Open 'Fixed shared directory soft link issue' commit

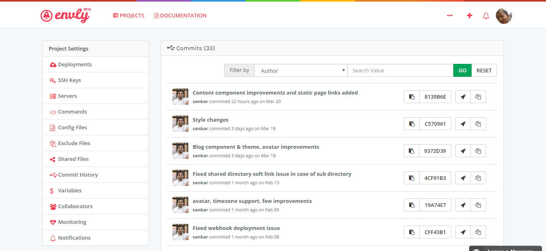pos(272,174)
